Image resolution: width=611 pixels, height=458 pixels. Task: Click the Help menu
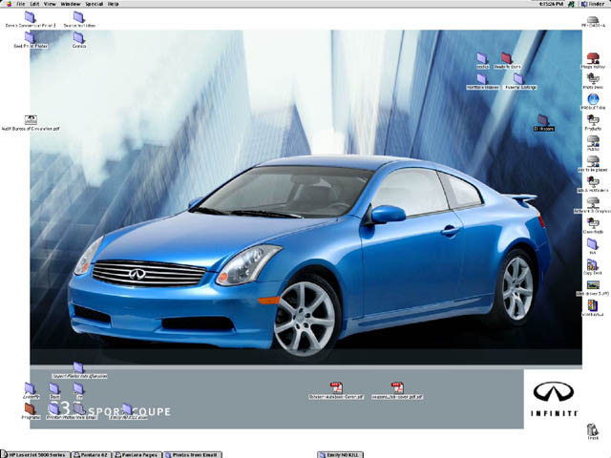pos(114,4)
